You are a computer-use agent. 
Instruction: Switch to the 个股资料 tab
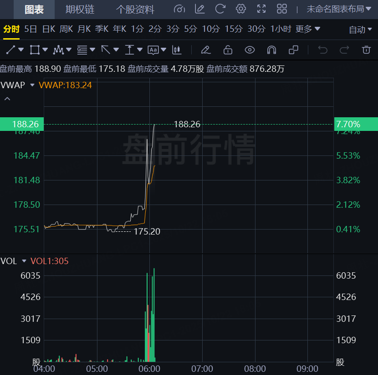135,10
